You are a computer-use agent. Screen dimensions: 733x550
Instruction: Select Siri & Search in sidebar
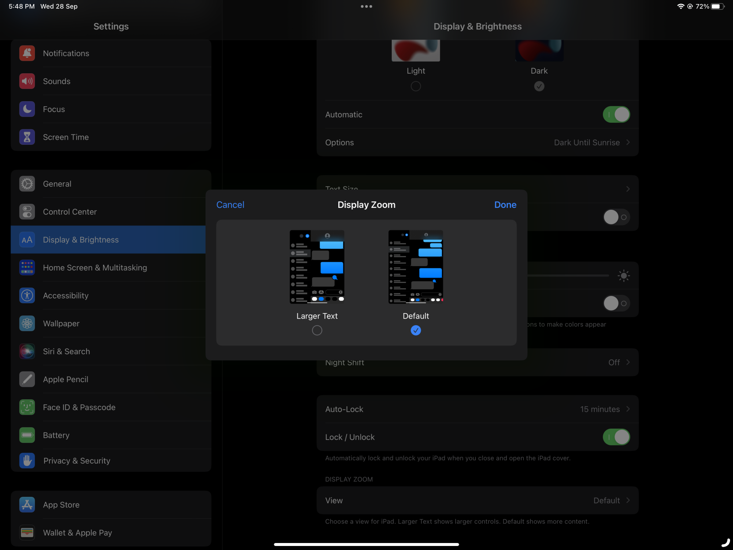click(66, 351)
